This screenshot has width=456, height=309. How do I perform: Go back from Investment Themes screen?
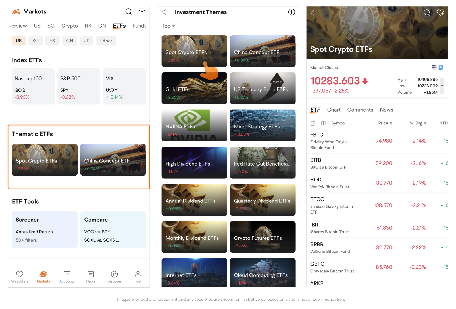tap(164, 12)
